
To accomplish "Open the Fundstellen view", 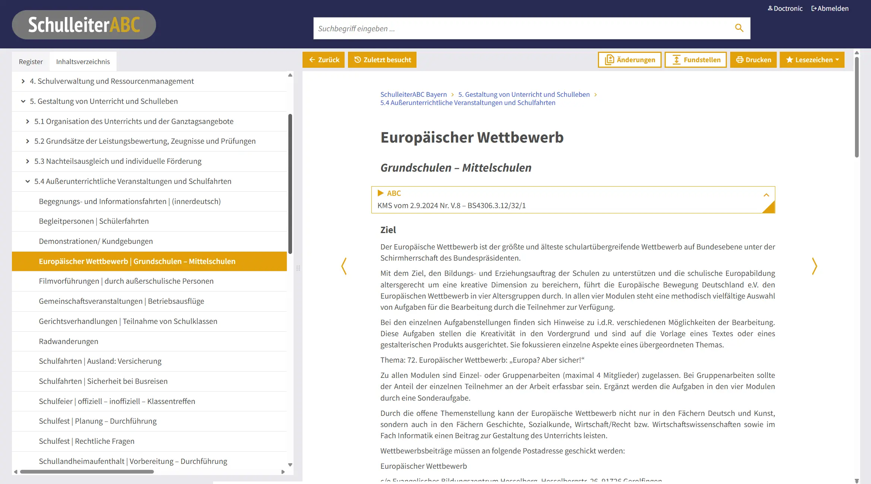I will pos(696,60).
